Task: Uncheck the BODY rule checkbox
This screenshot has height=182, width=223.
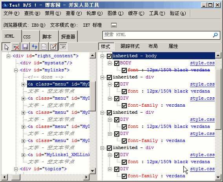Action: pos(117,63)
